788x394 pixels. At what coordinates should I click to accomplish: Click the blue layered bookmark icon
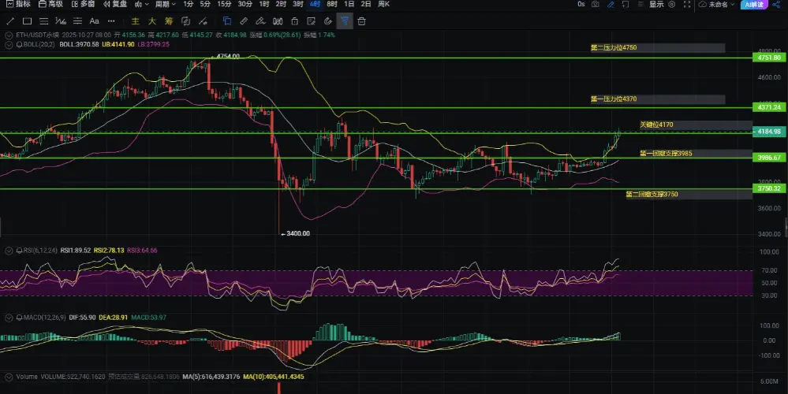(227, 21)
